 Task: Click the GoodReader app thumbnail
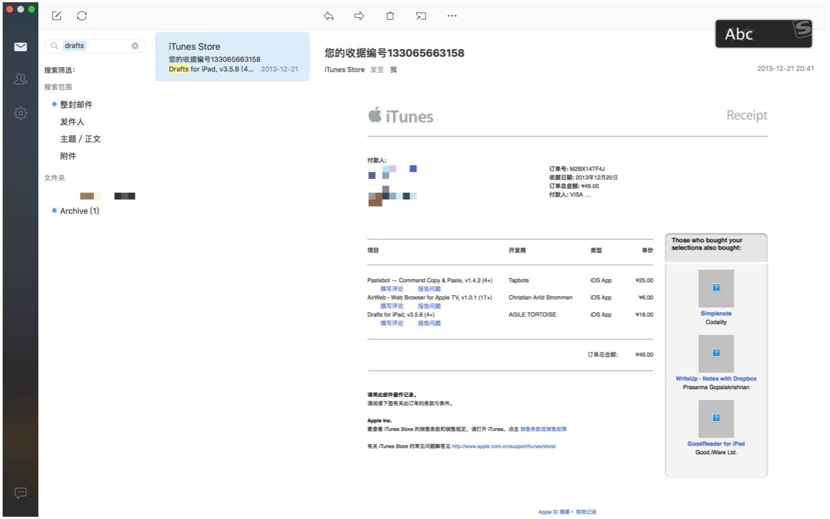[x=716, y=419]
